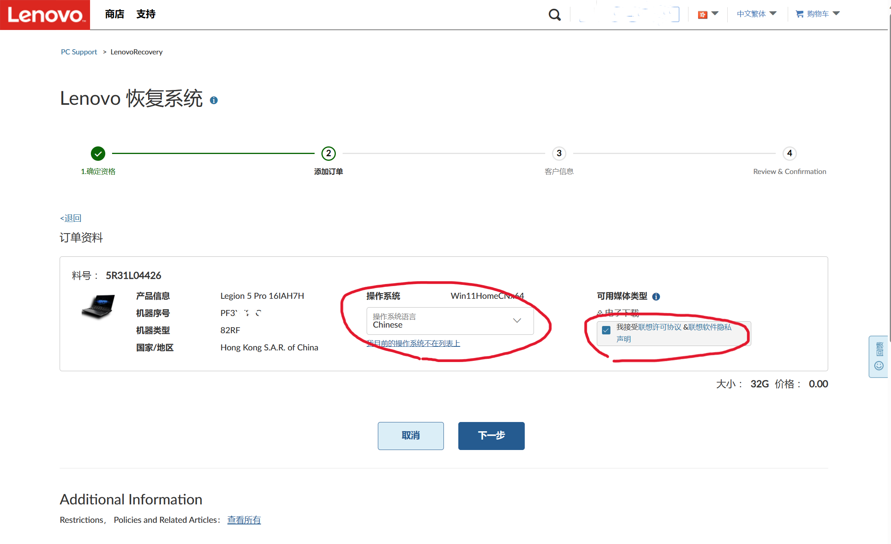Click the blurred account field in header
This screenshot has height=544, width=891.
coord(629,14)
